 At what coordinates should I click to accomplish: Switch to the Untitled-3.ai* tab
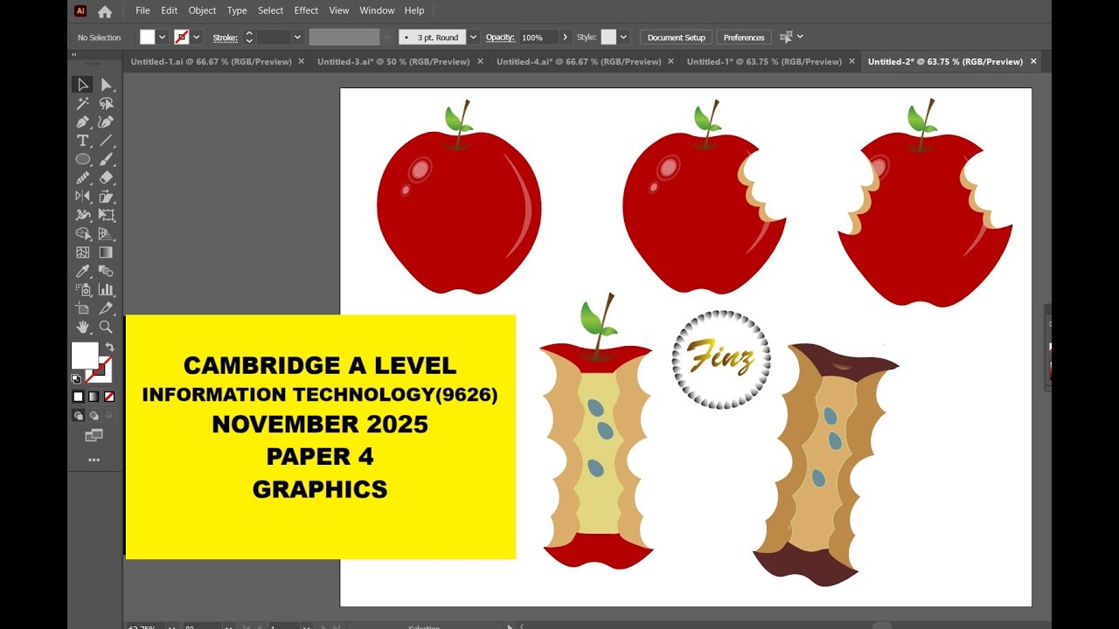(393, 62)
